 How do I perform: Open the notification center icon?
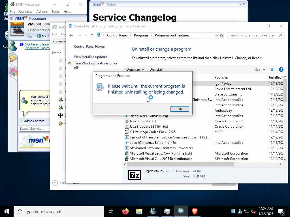(281, 211)
